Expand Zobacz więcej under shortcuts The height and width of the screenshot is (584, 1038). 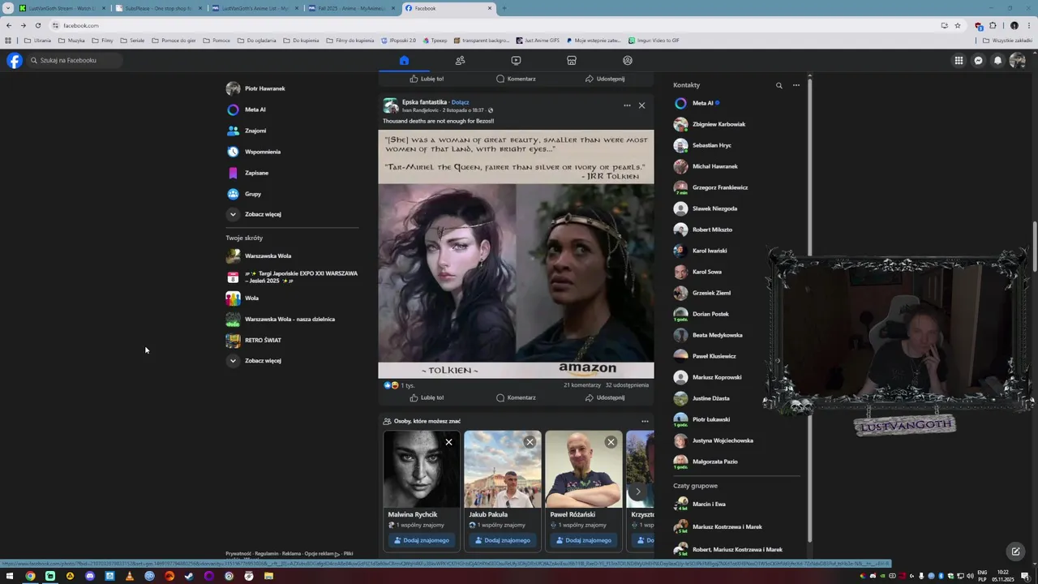[x=254, y=360]
